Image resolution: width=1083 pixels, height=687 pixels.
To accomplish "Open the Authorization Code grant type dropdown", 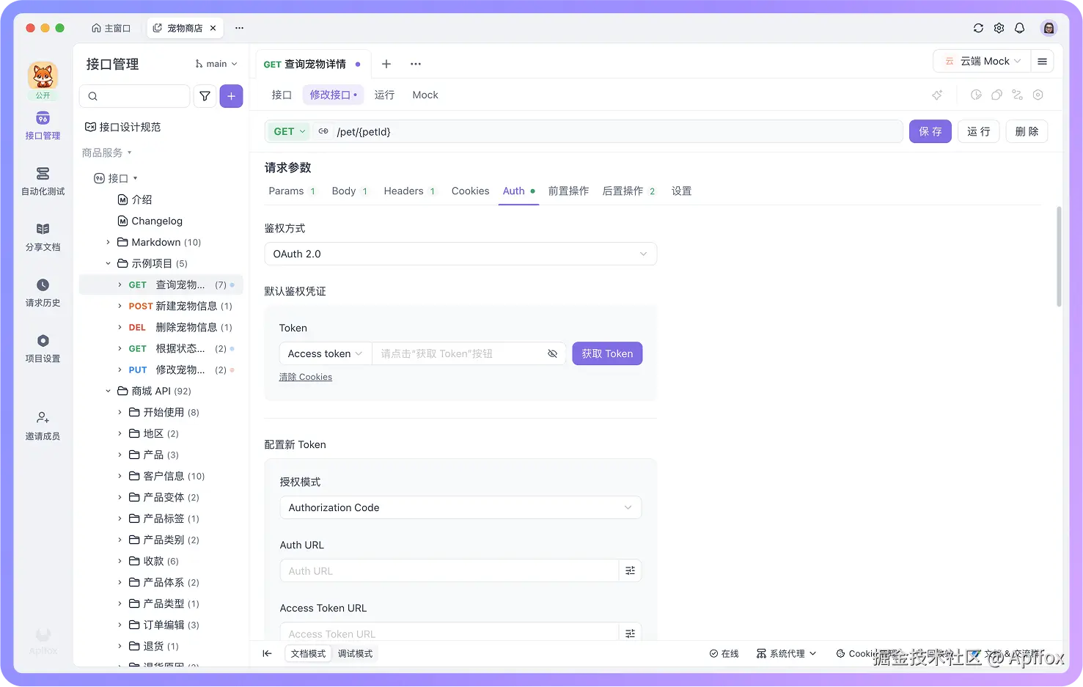I will click(x=460, y=507).
